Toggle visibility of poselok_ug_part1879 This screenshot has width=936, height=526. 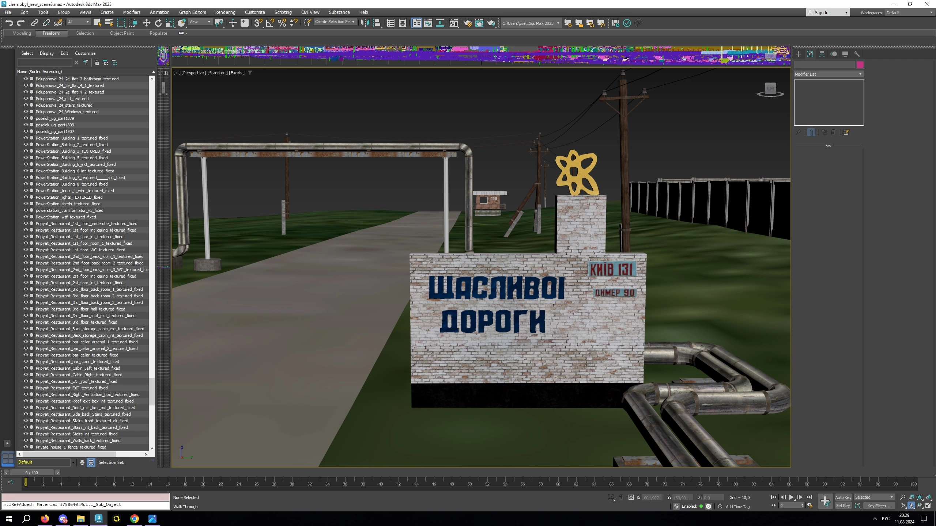point(26,118)
